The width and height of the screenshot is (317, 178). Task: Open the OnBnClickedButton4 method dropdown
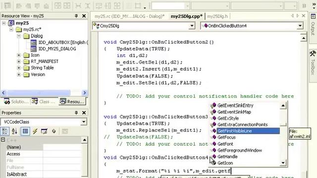300,26
